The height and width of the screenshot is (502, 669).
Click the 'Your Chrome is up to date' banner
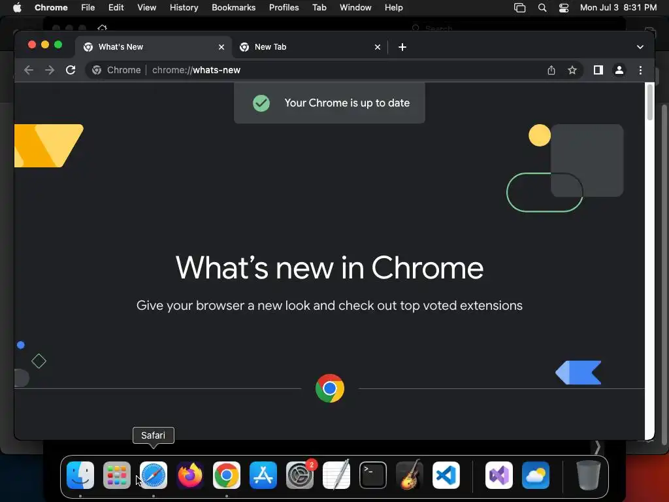tap(329, 103)
